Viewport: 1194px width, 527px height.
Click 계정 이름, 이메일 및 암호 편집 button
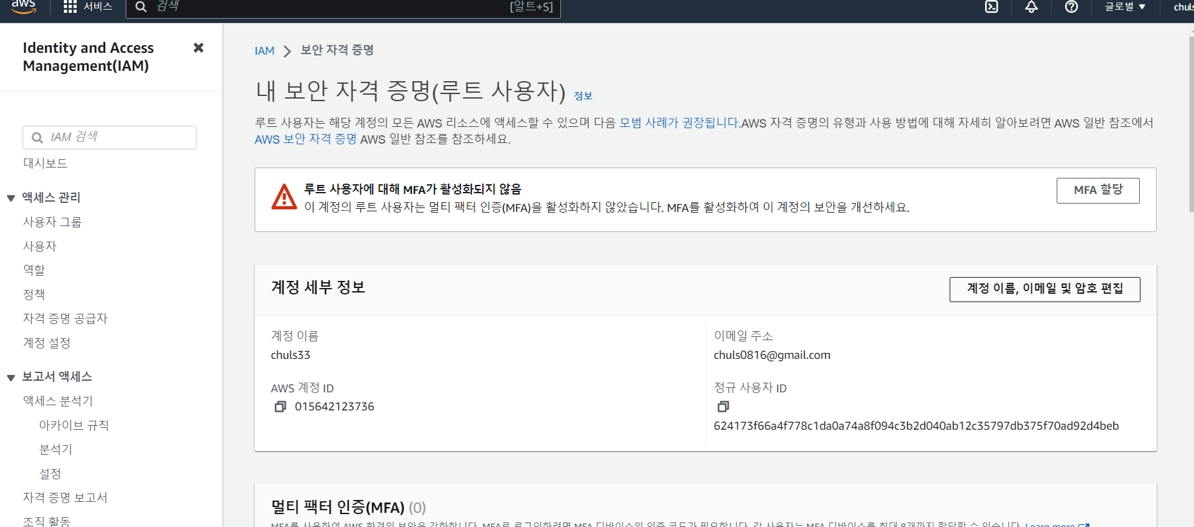point(1044,289)
